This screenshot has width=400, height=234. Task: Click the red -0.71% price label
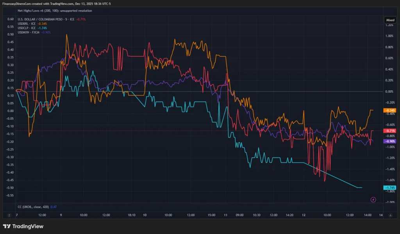(390, 130)
